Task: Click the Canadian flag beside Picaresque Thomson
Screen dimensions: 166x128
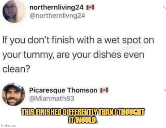Action: point(104,90)
